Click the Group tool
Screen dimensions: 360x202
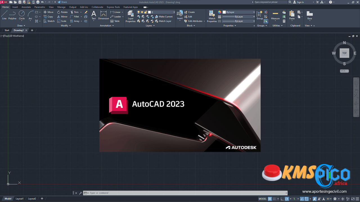coord(260,15)
